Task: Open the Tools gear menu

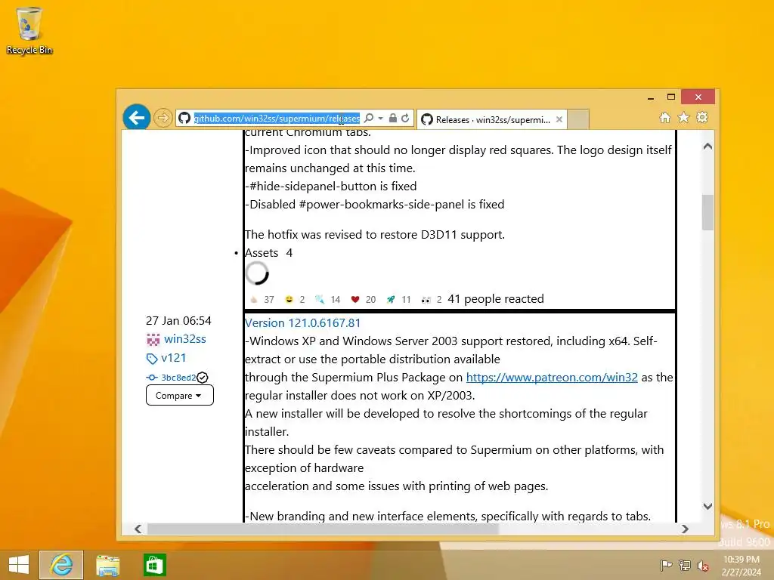Action: coord(702,117)
